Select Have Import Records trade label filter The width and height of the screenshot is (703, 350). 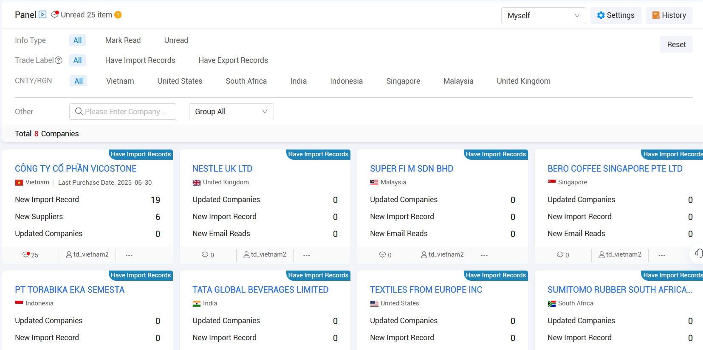[x=140, y=60]
